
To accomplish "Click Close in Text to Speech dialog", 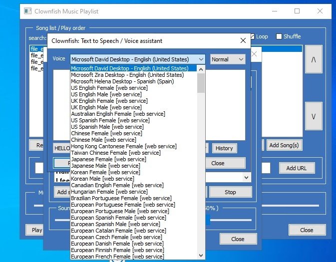I will pyautogui.click(x=225, y=163).
